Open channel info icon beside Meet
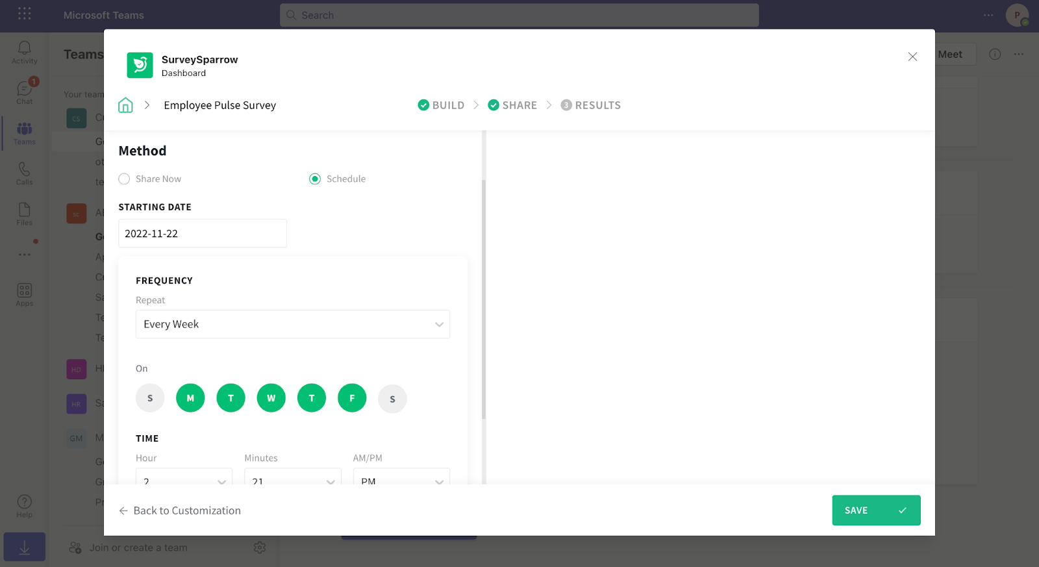Image resolution: width=1039 pixels, height=567 pixels. click(995, 55)
